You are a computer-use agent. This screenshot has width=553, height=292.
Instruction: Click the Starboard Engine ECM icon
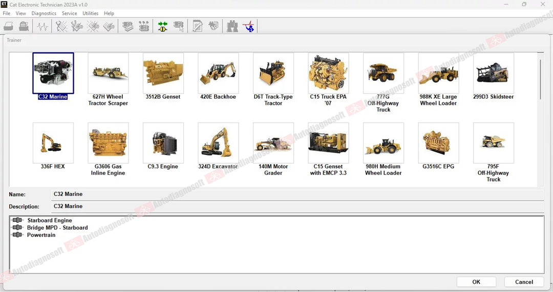coord(17,220)
